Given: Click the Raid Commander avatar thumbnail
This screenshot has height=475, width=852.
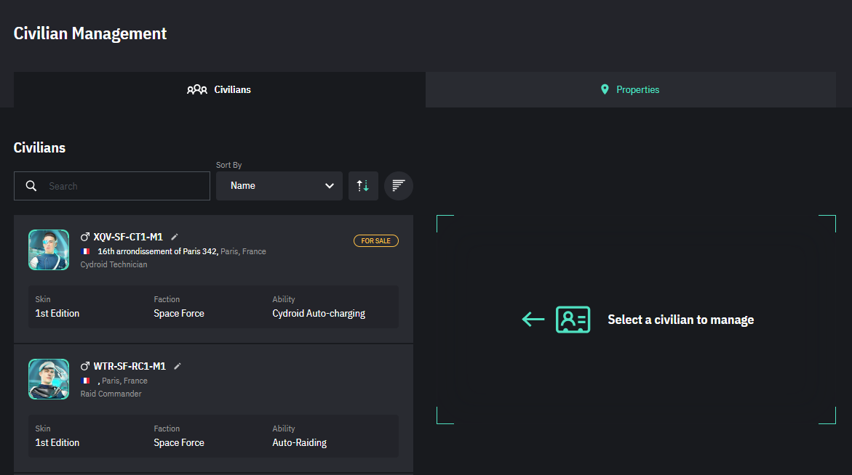Looking at the screenshot, I should click(49, 379).
